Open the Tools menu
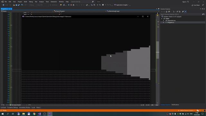 (x=47, y=2)
